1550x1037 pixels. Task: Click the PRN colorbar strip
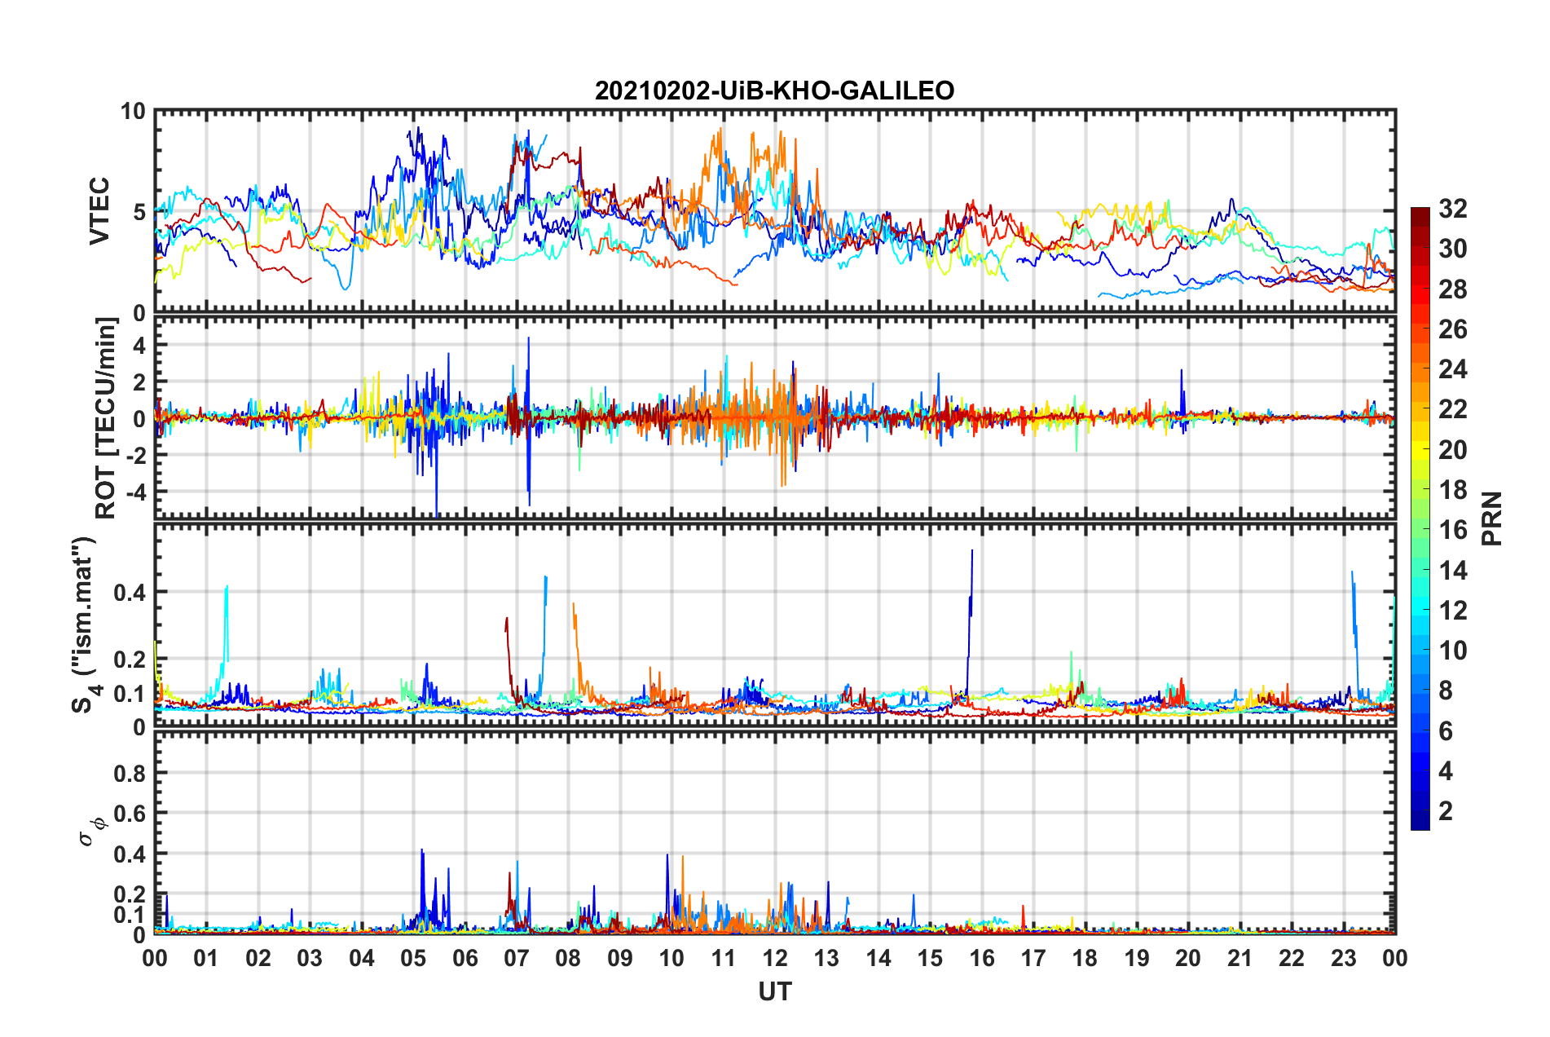[1420, 518]
